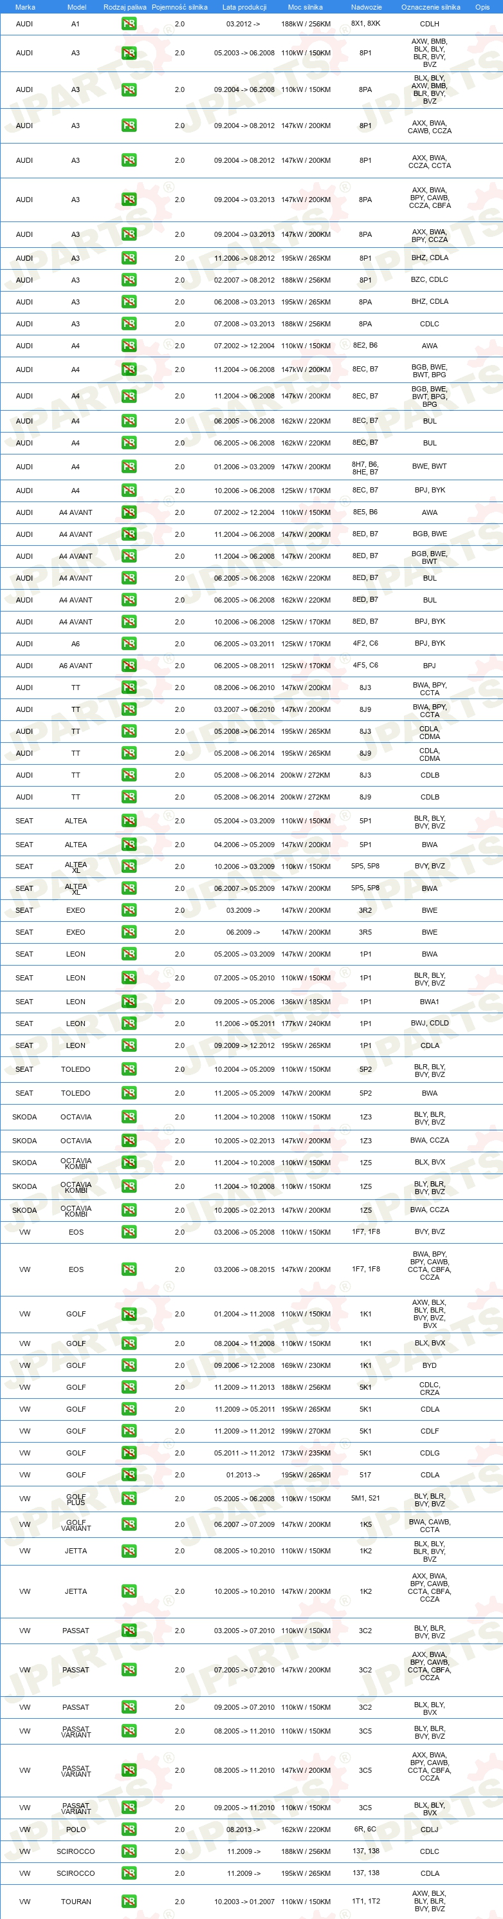
Task: Click the fuel icon in the SEAT LEON 195kW CDLA row
Action: coord(129,1045)
